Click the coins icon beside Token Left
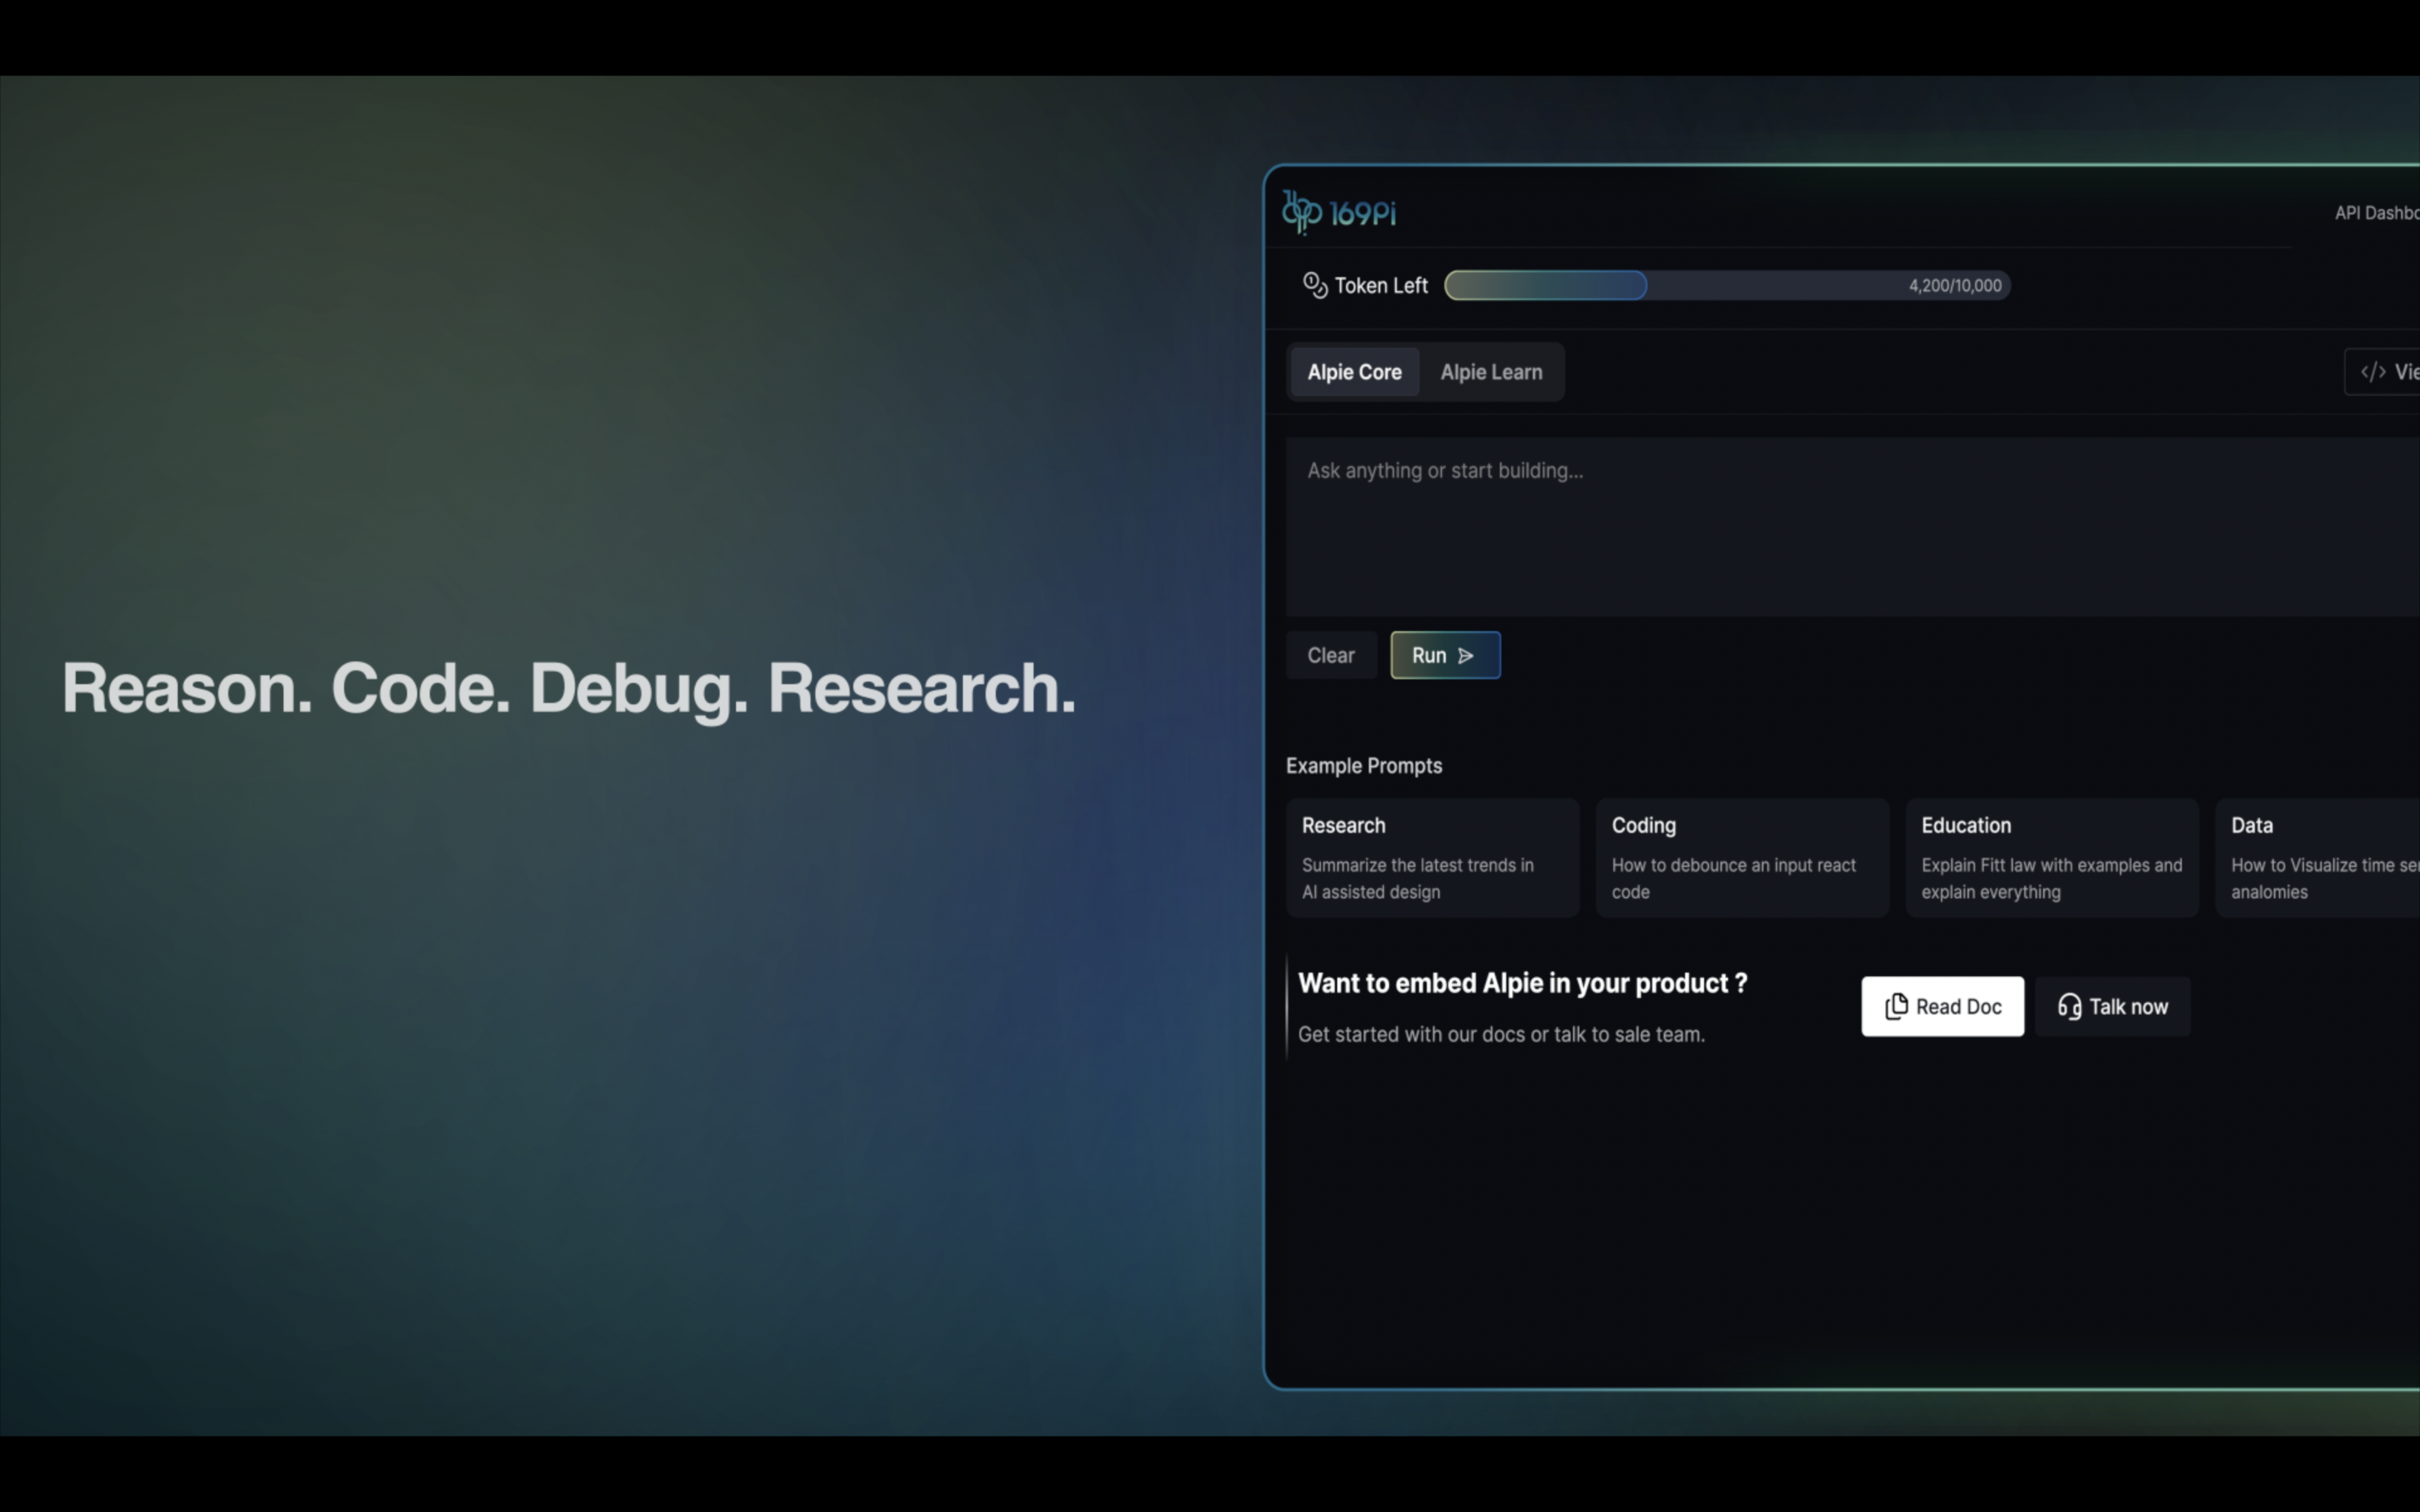Image resolution: width=2420 pixels, height=1512 pixels. [x=1315, y=285]
